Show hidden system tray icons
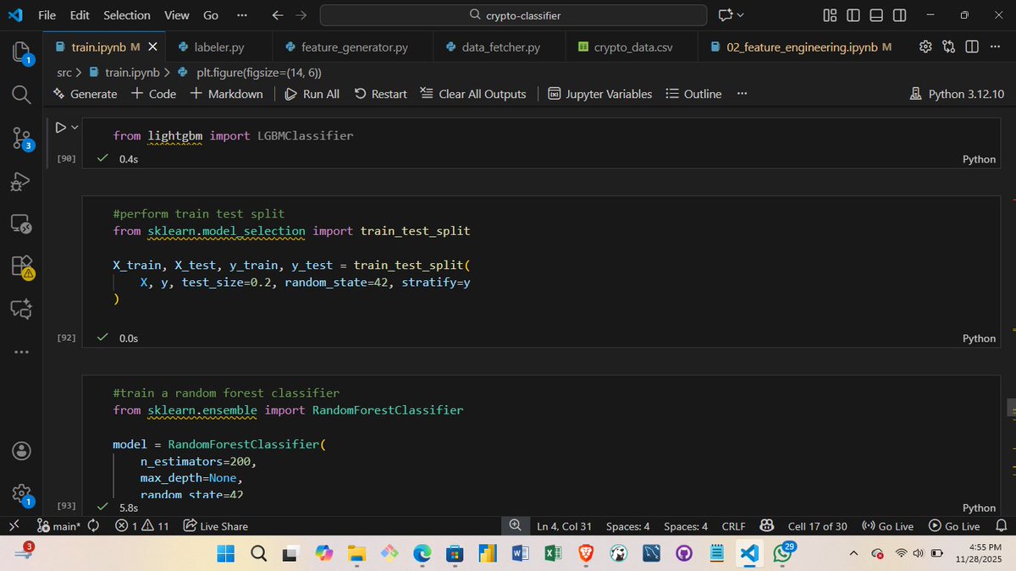The width and height of the screenshot is (1016, 571). pos(853,553)
